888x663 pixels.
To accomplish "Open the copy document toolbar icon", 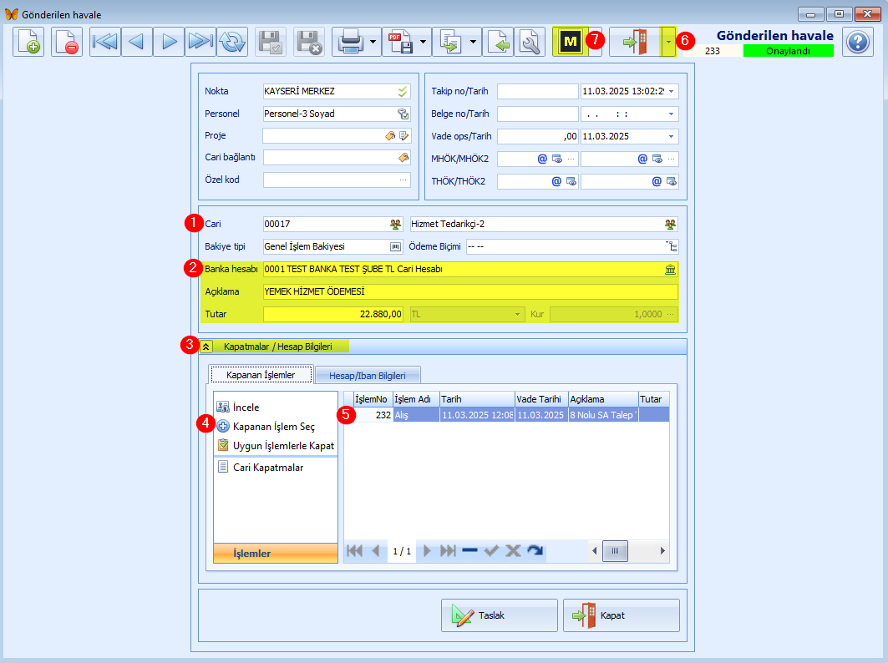I will tap(450, 42).
